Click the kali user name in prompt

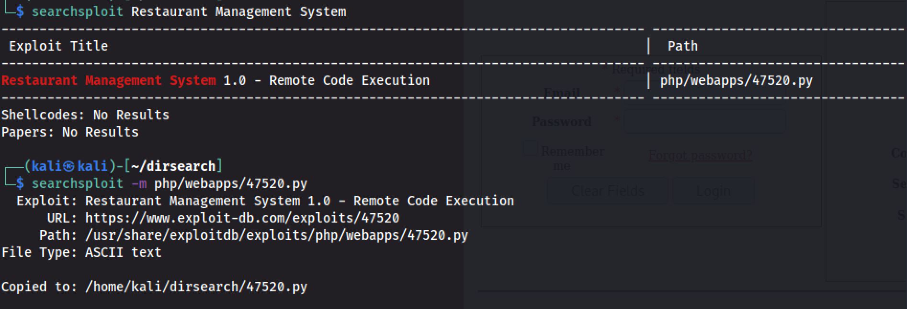pos(43,166)
